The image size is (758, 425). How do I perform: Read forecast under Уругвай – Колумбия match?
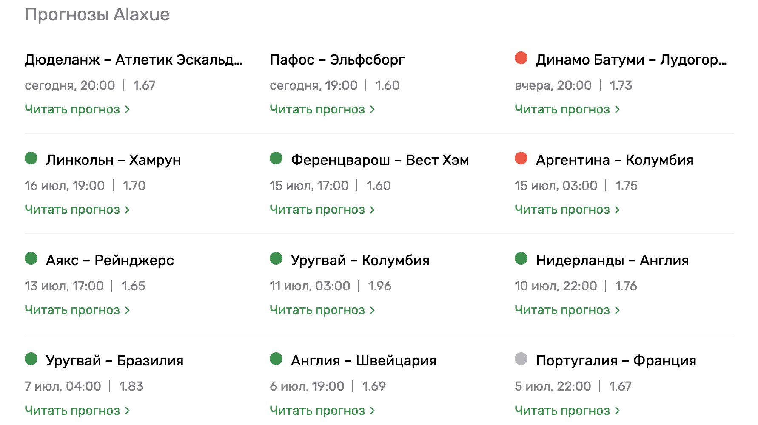(317, 310)
